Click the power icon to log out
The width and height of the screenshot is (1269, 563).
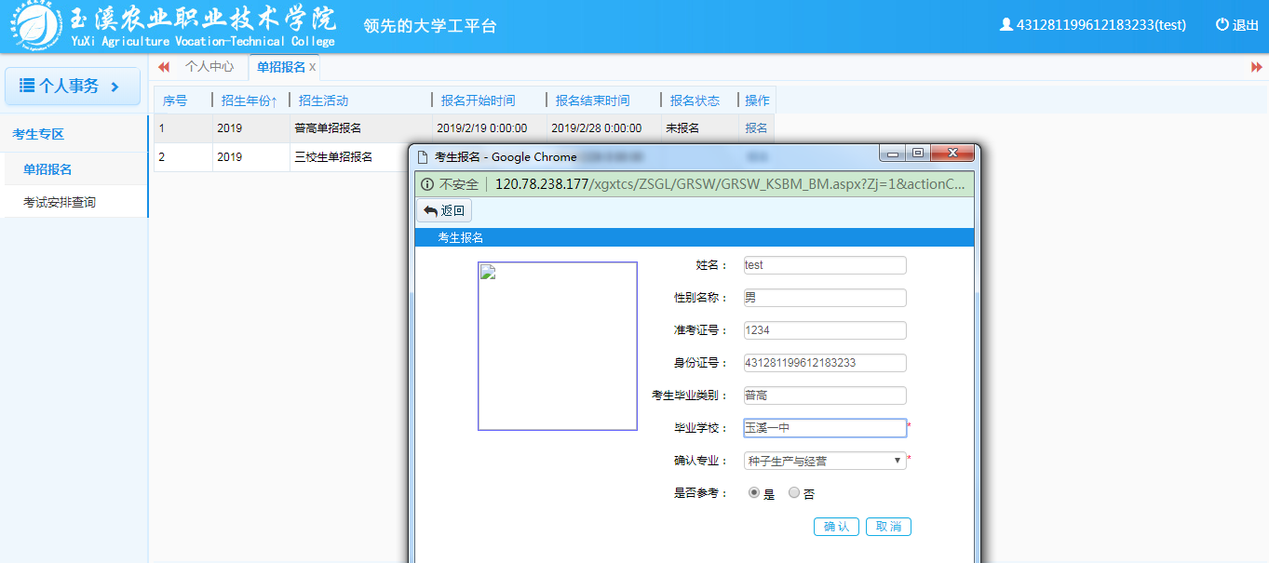(1222, 25)
